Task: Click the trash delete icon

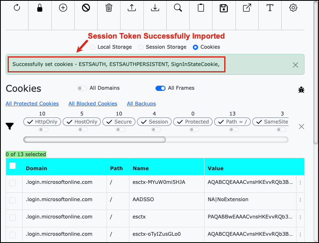Action: click(x=109, y=8)
